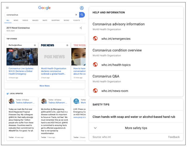Click Clean hands with soap safety tip
Viewport: 187px width, 147px height.
pyautogui.click(x=134, y=117)
